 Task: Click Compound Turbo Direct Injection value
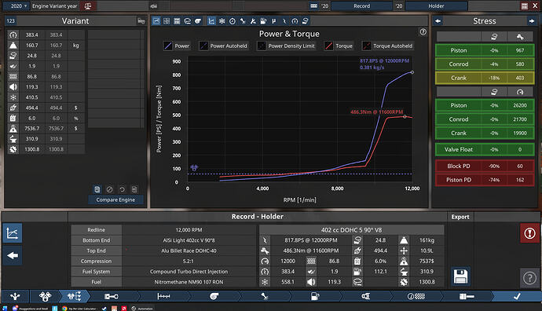click(x=189, y=272)
